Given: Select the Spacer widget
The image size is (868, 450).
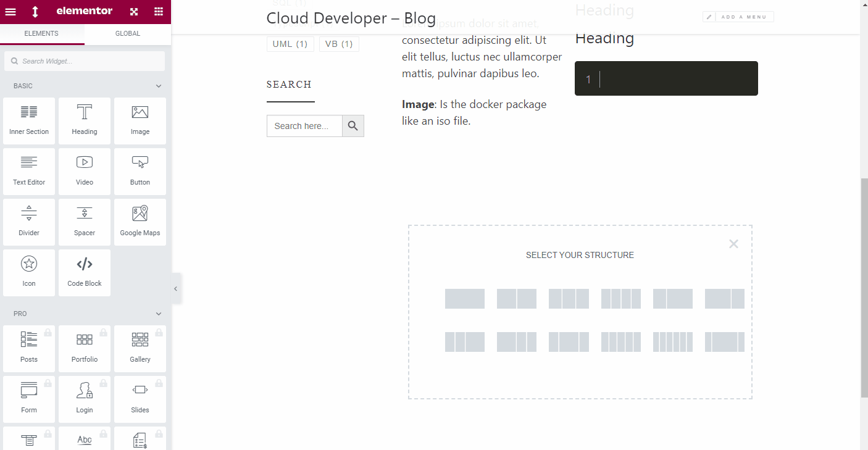Looking at the screenshot, I should (85, 222).
